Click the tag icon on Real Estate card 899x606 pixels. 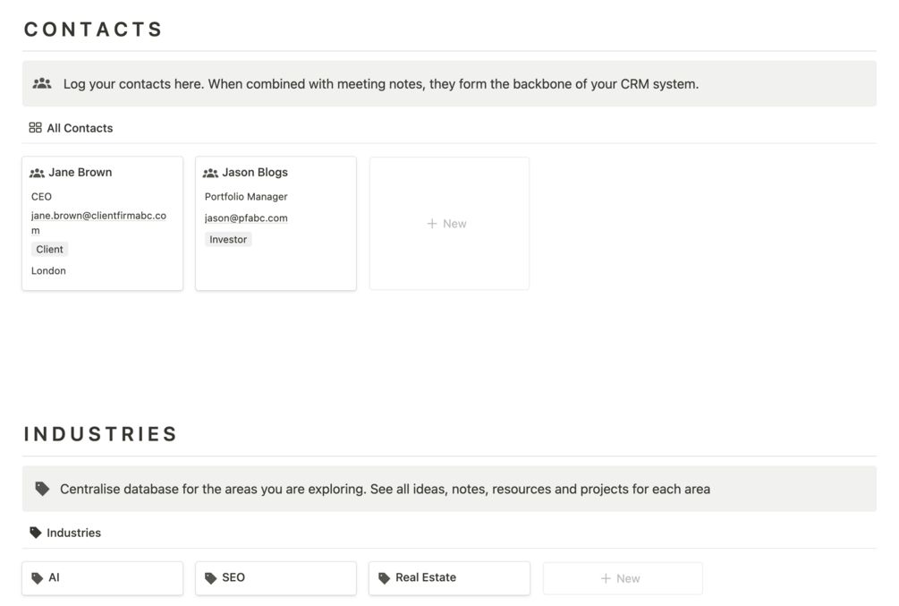(385, 578)
